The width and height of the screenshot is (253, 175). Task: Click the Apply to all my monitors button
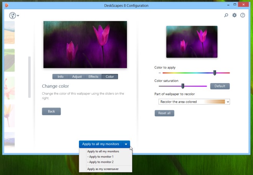coord(101,144)
